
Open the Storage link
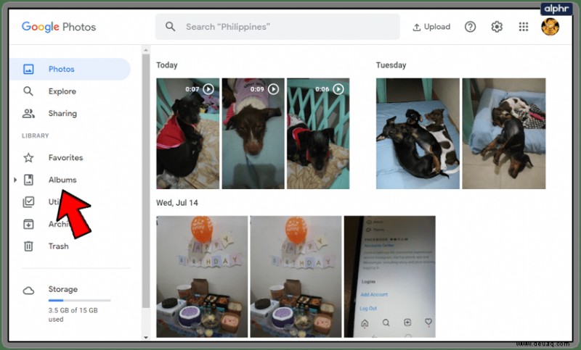pyautogui.click(x=63, y=289)
